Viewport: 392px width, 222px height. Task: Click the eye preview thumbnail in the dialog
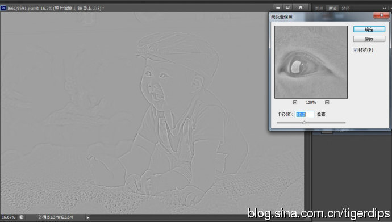point(311,62)
